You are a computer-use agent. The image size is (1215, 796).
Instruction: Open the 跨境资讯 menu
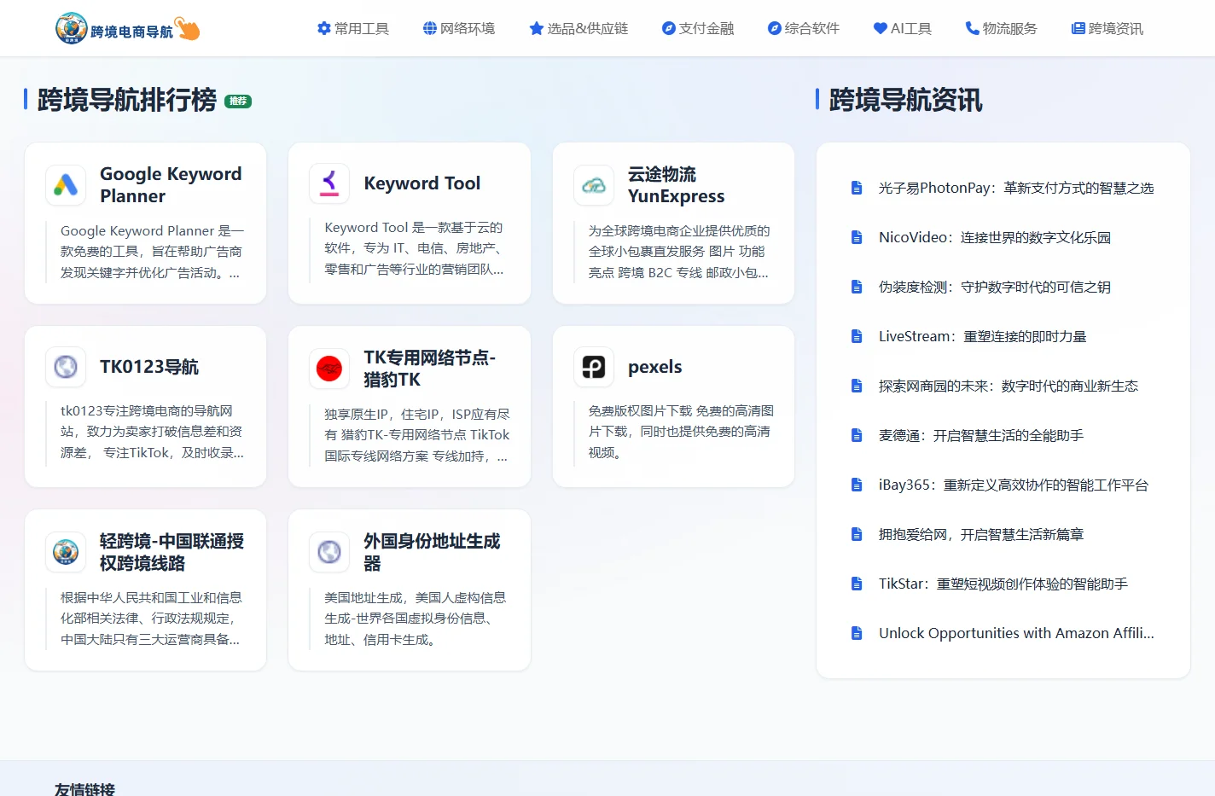(x=1107, y=28)
